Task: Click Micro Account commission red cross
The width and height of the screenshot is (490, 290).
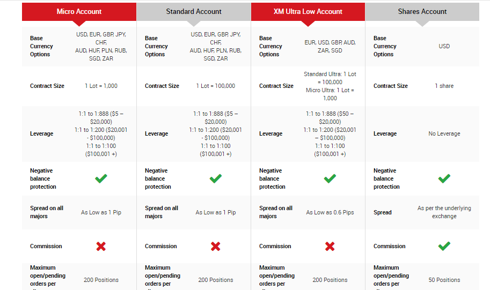Action: (x=101, y=246)
